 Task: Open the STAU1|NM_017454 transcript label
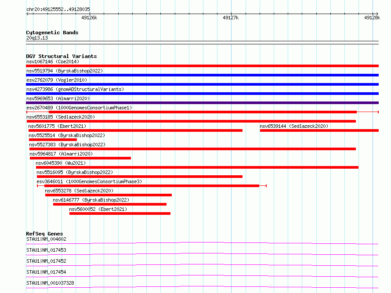point(47,272)
